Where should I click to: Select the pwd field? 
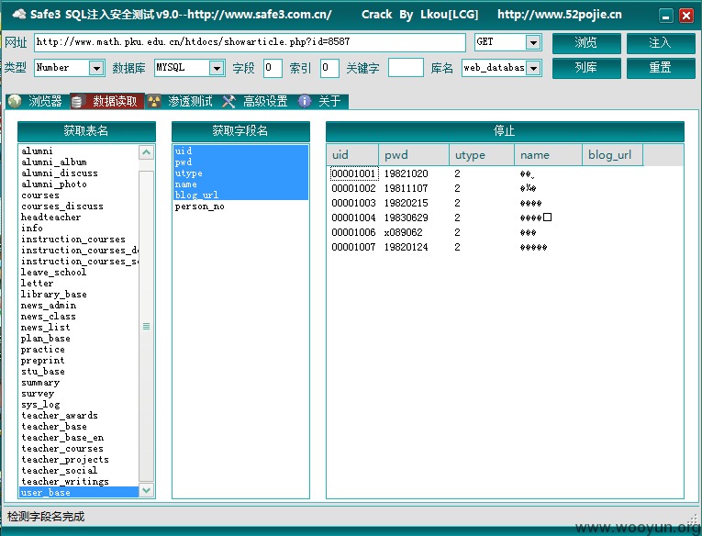(240, 162)
